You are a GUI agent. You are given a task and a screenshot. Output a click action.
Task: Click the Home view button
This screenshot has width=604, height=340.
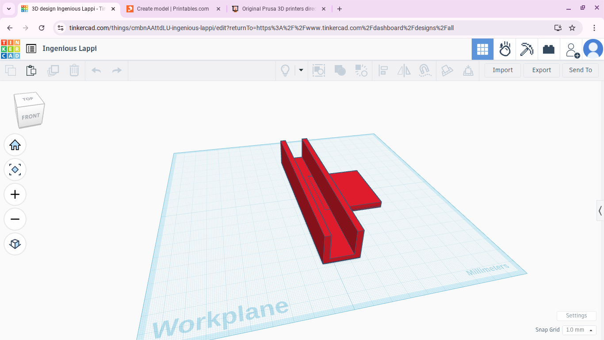click(15, 145)
